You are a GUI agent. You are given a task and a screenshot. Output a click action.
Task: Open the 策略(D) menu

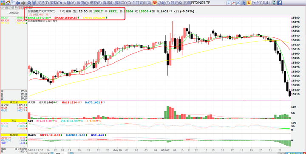pos(56,3)
